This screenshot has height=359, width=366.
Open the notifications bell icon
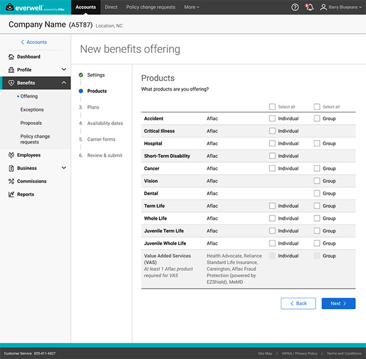(x=310, y=7)
